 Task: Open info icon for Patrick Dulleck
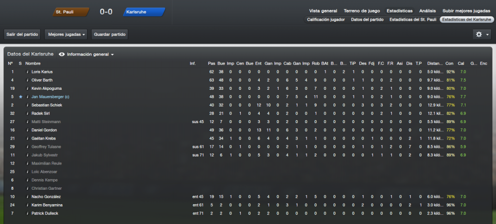pyautogui.click(x=28, y=213)
